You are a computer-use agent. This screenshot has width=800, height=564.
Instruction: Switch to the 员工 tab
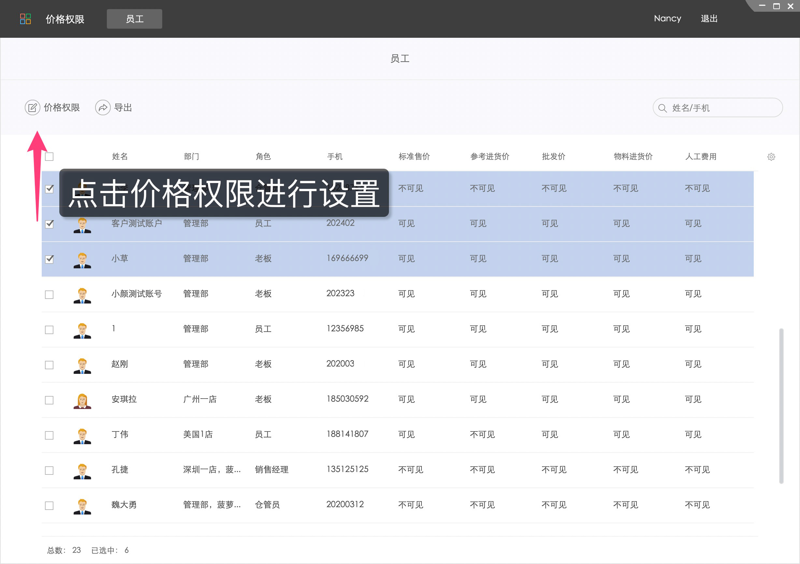click(134, 19)
